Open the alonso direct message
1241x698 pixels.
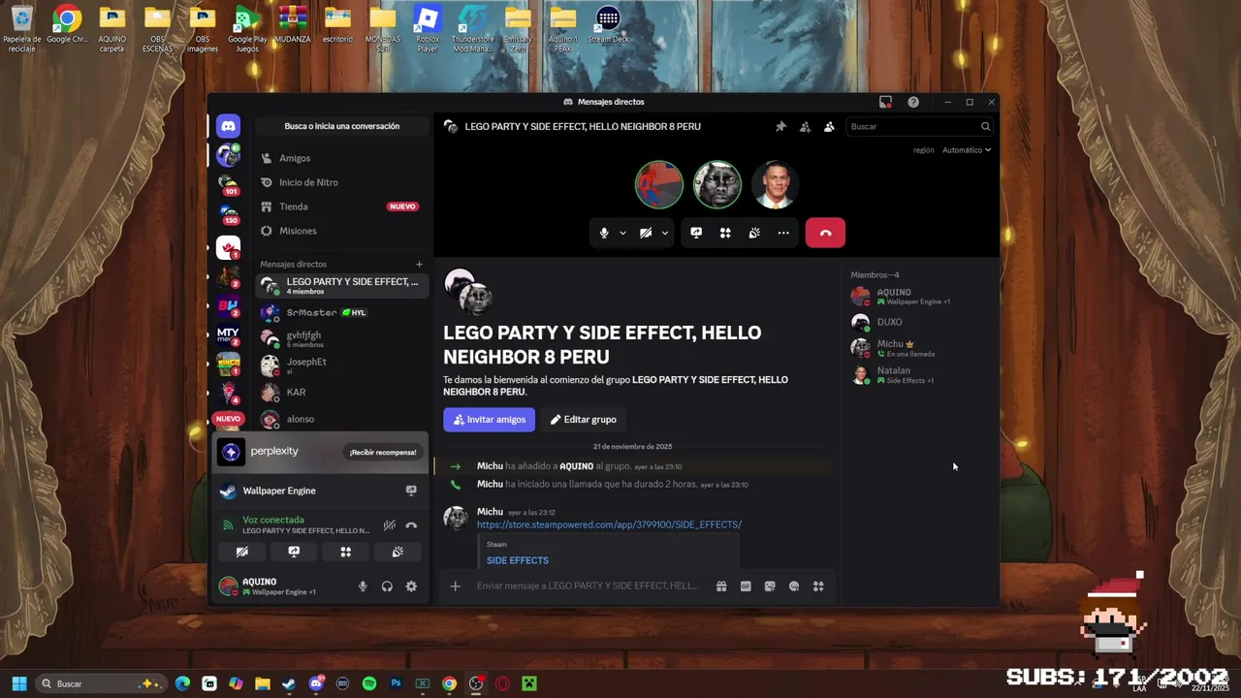point(341,419)
